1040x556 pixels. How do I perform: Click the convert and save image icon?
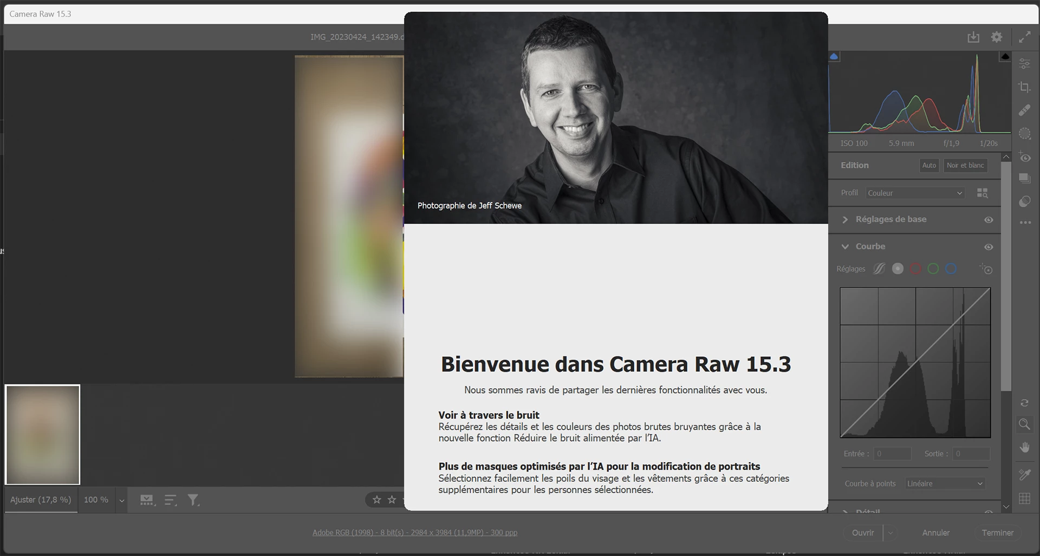973,37
